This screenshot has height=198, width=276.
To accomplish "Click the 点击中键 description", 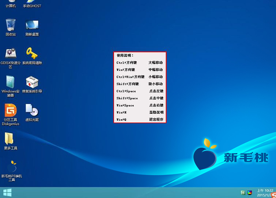I will click(x=156, y=98).
